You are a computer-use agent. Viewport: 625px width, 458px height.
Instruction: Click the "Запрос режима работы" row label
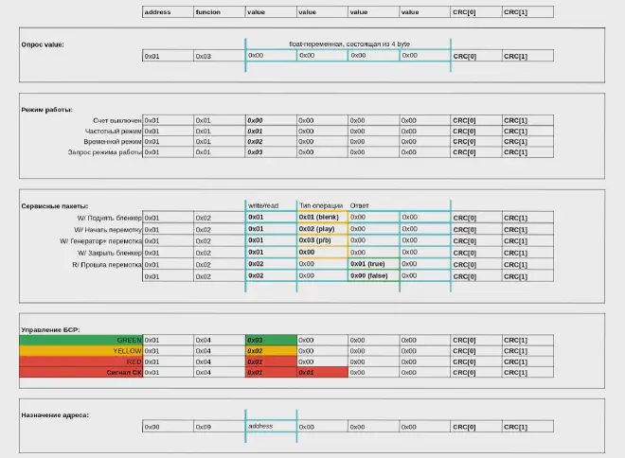point(105,152)
